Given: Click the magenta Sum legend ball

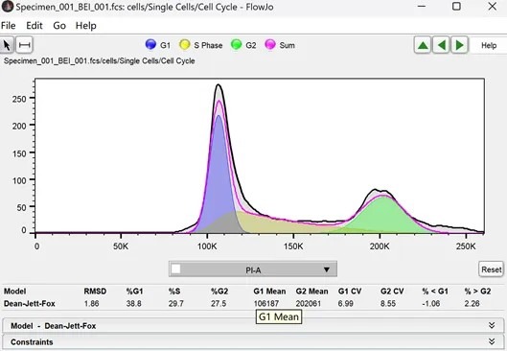Looking at the screenshot, I should pyautogui.click(x=270, y=44).
